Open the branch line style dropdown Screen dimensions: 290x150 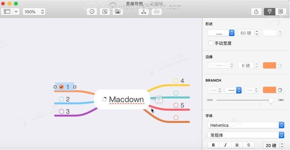[x=233, y=90]
